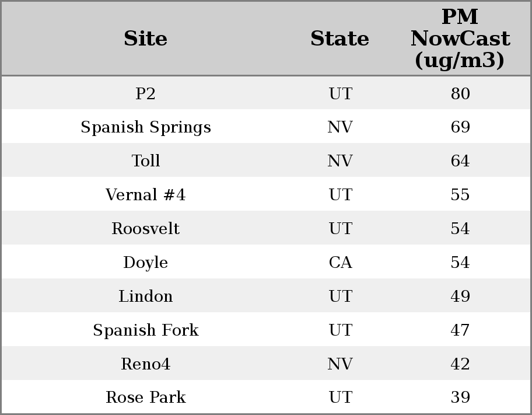Click the Spanish Fork site name

(x=145, y=330)
